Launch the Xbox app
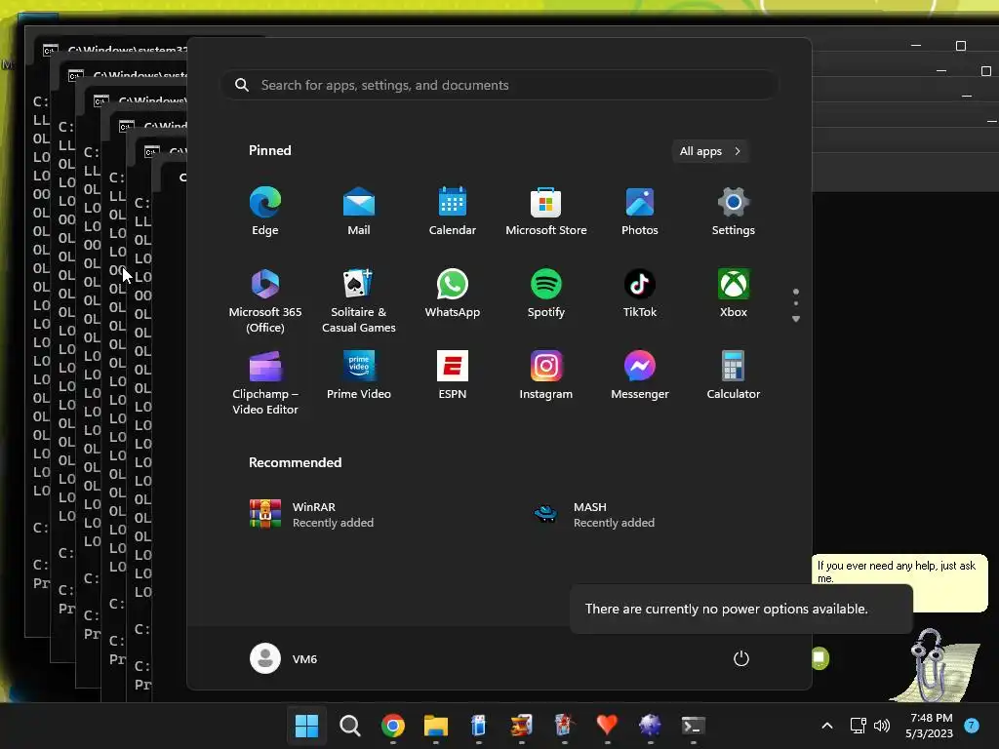Viewport: 999px width, 749px height. coord(734,294)
